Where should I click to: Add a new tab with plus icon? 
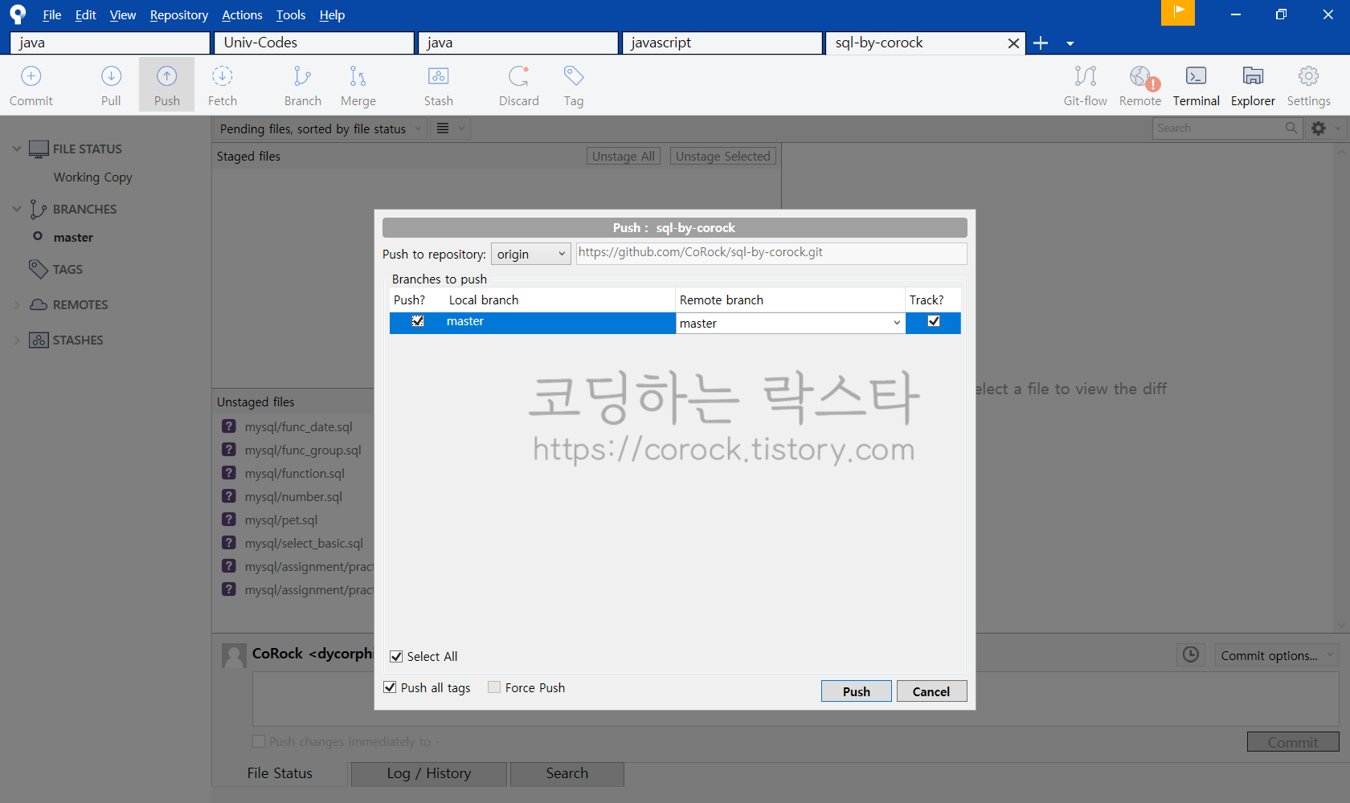pyautogui.click(x=1041, y=43)
